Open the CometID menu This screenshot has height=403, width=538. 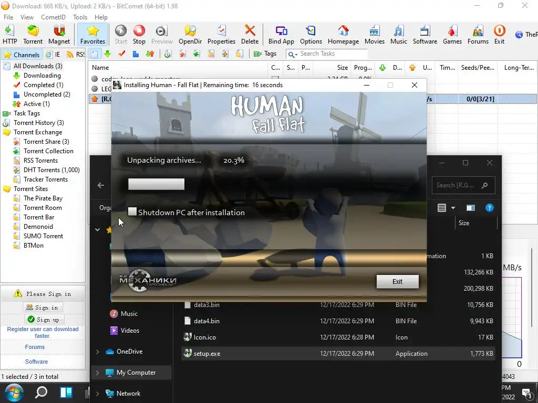(53, 17)
